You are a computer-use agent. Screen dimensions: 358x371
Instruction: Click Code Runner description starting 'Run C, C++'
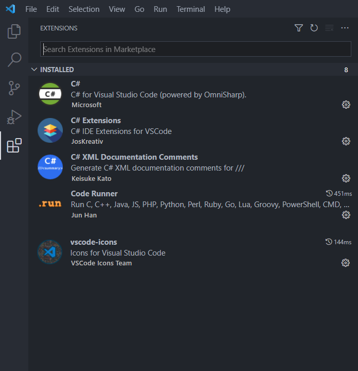coord(210,205)
